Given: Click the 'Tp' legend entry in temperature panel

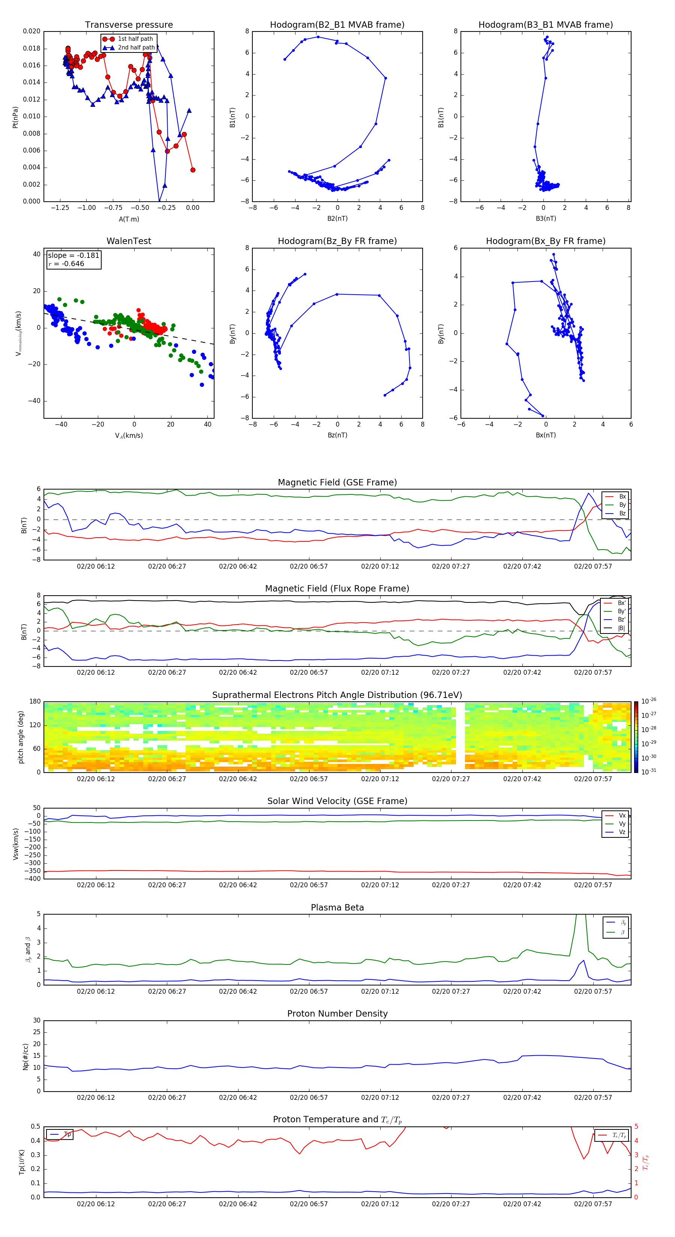Looking at the screenshot, I should pyautogui.click(x=60, y=1134).
